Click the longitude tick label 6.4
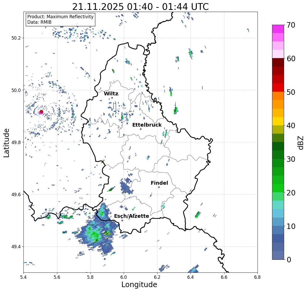This screenshot has height=291, width=307. [191, 277]
